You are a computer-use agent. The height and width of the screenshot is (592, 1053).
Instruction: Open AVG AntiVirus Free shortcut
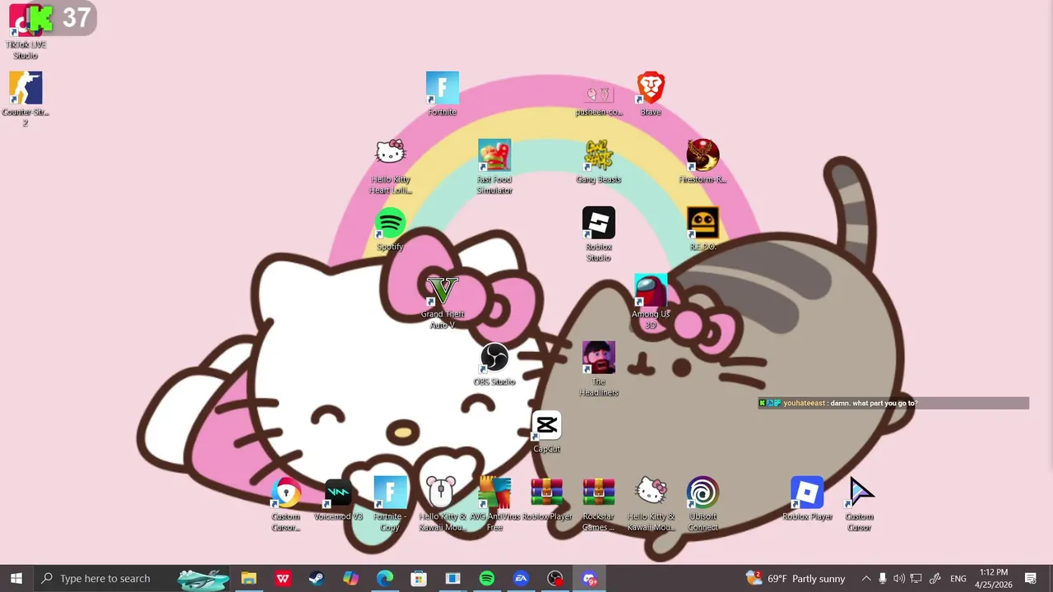point(494,504)
